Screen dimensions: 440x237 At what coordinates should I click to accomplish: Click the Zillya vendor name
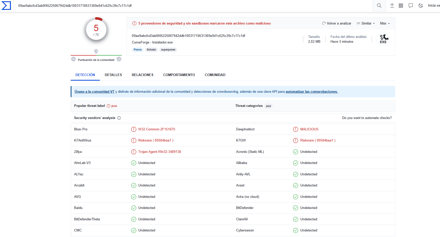78,152
